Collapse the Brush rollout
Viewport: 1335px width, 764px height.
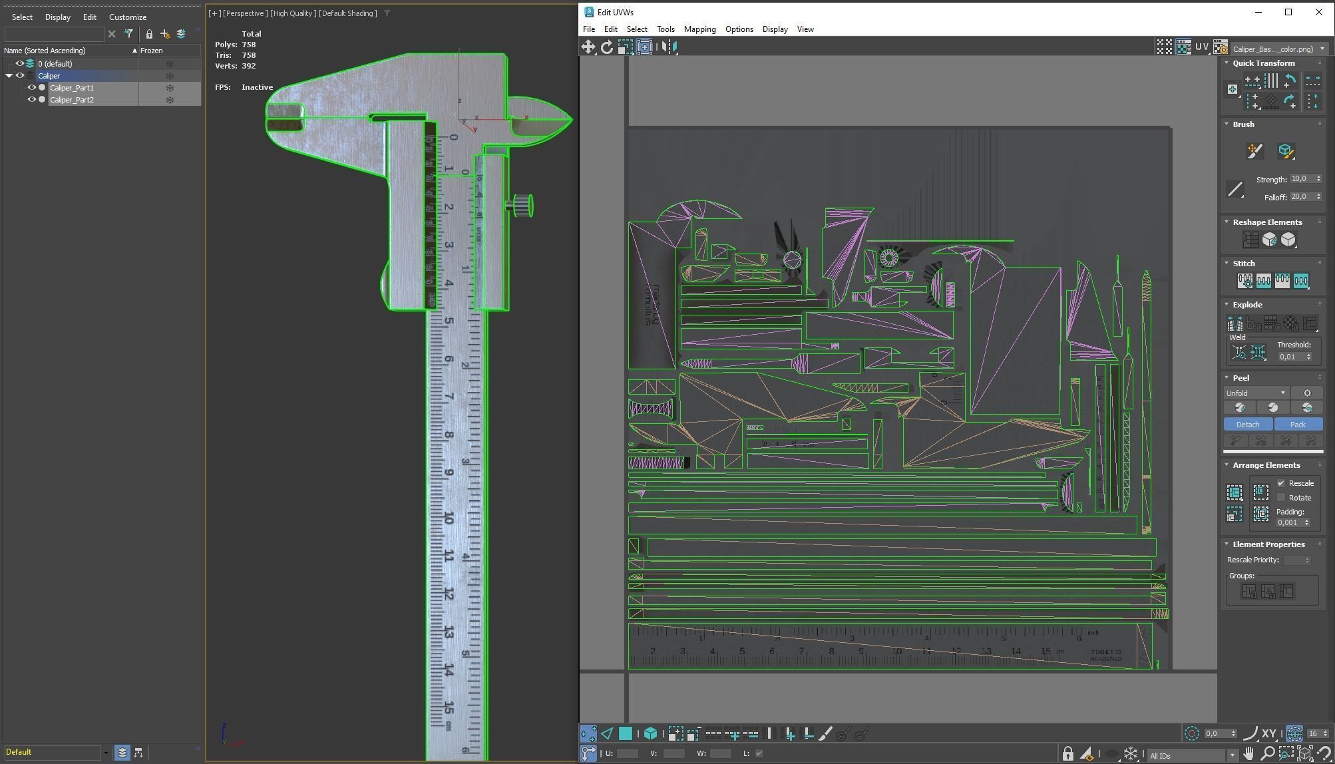[x=1227, y=124]
